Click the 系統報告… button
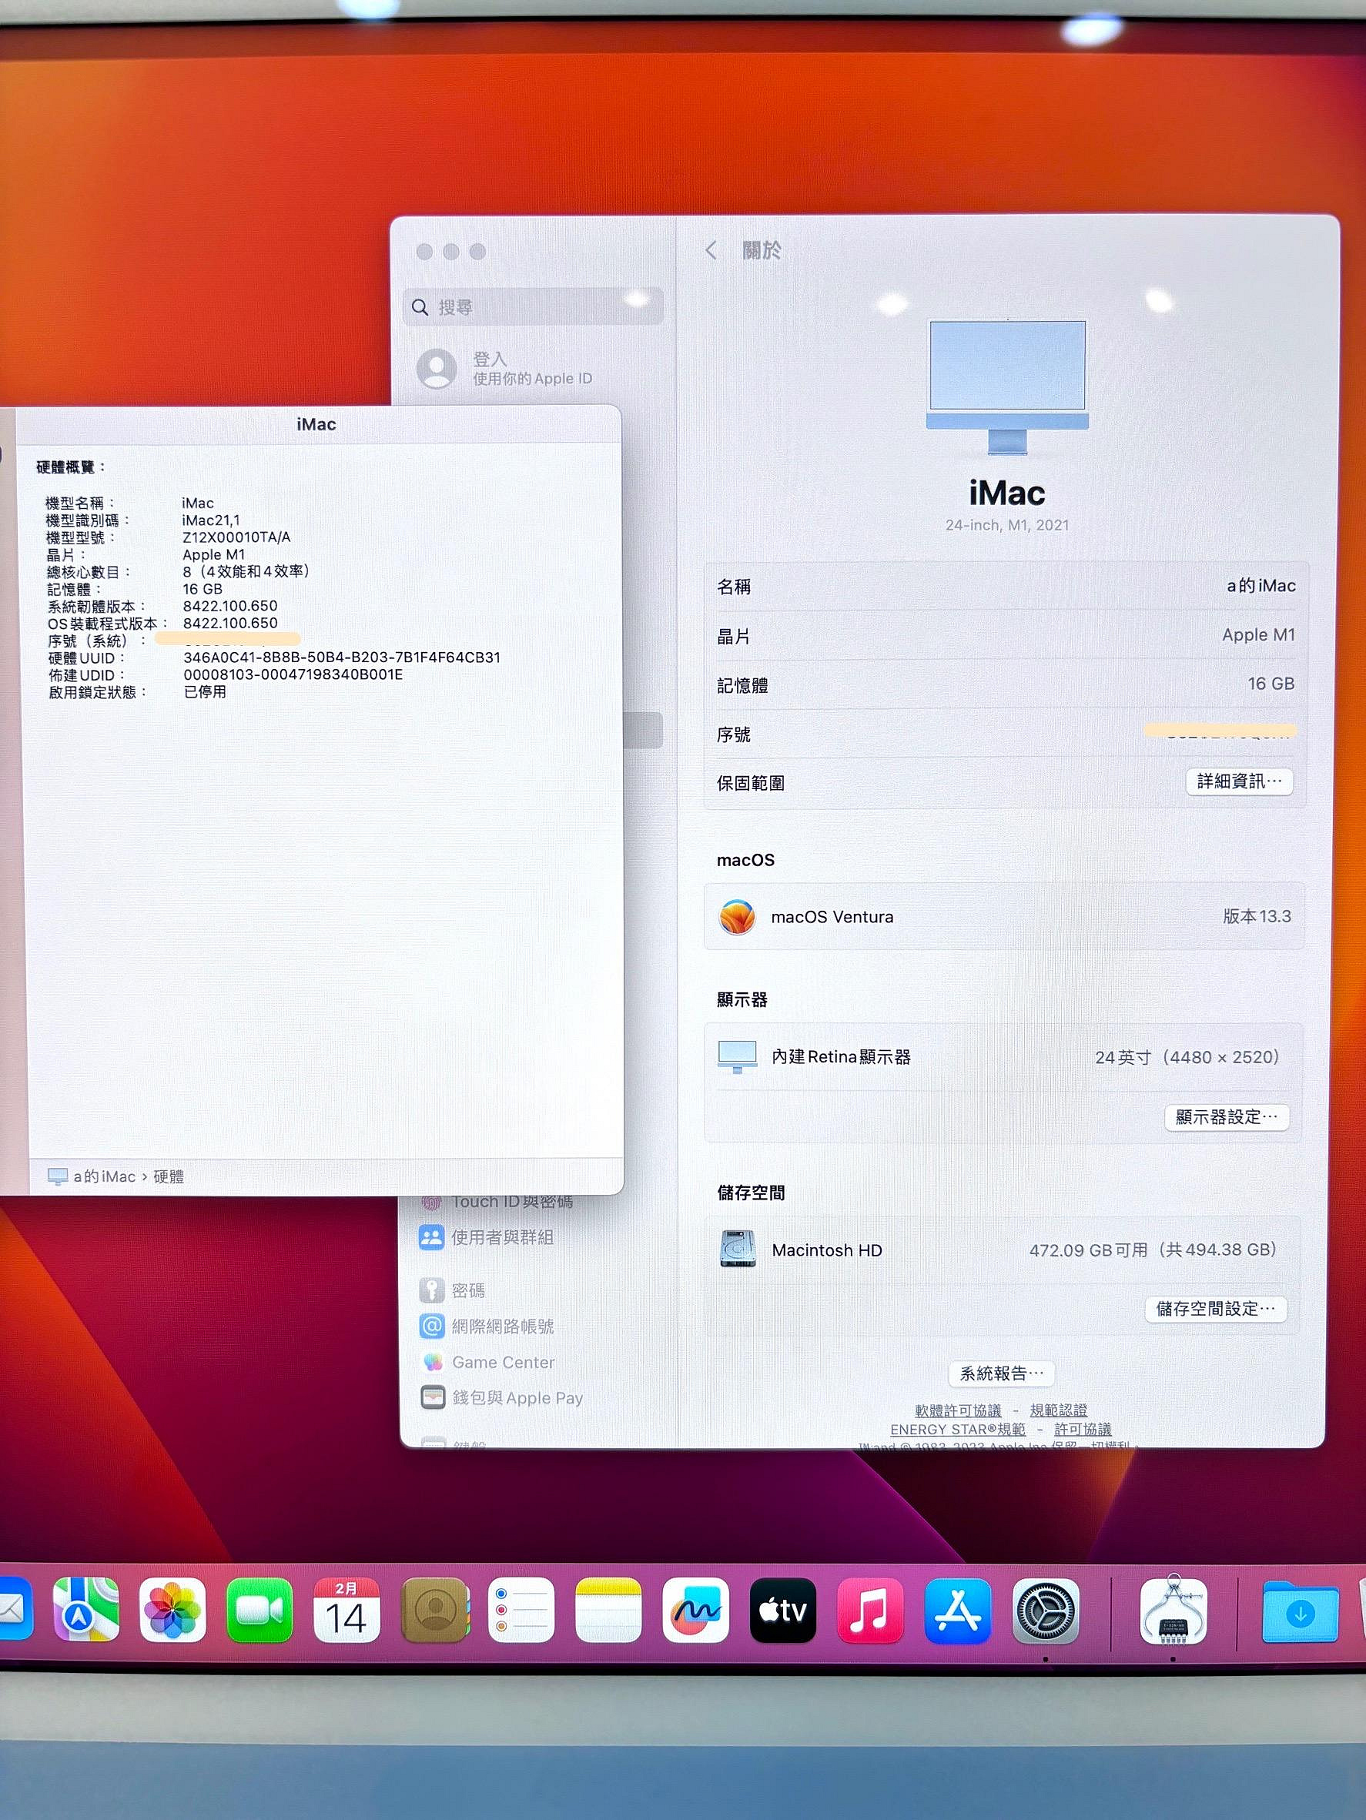1366x1820 pixels. [1002, 1373]
